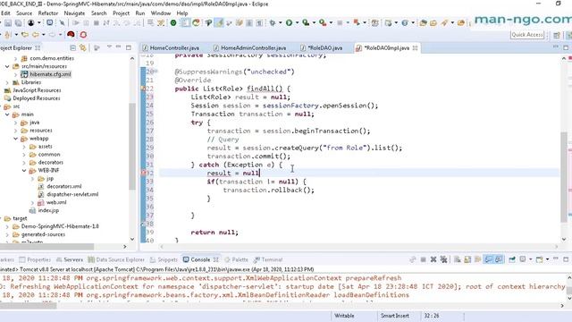Click the Remove Launch icon in Console
This screenshot has width=572, height=322.
433,259
